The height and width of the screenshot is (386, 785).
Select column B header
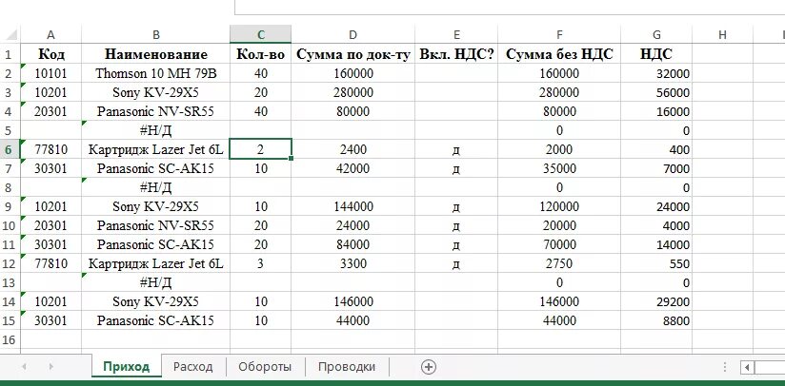(x=155, y=34)
